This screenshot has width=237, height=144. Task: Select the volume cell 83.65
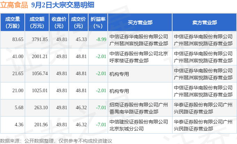pos(18,40)
